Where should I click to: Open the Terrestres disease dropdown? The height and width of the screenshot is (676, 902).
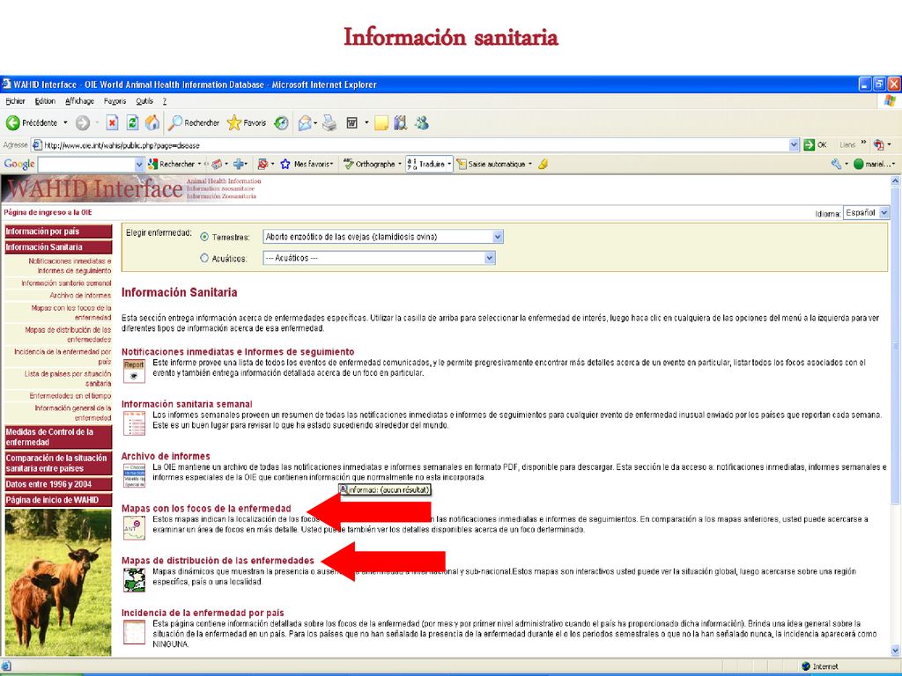pyautogui.click(x=383, y=236)
